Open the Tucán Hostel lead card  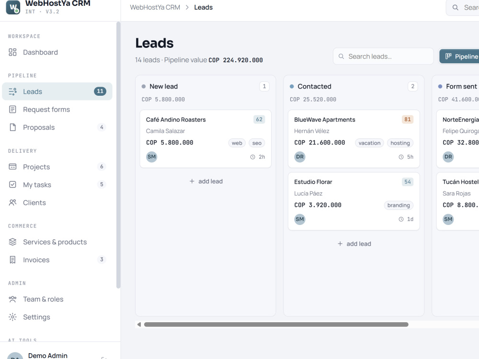tap(458, 202)
